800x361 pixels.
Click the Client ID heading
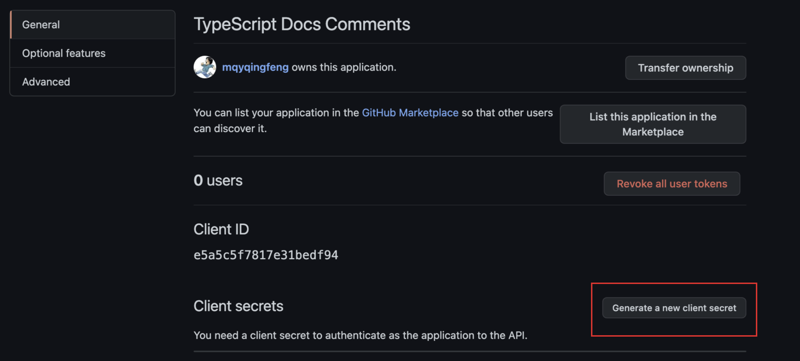(221, 230)
